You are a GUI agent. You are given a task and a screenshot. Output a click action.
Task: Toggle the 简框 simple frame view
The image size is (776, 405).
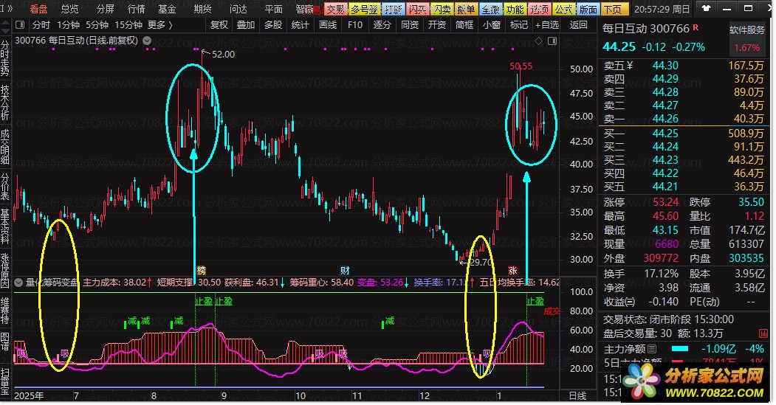464,24
